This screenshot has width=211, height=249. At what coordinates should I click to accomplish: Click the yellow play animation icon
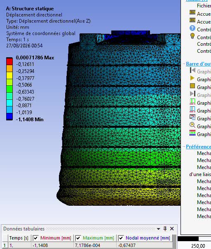tap(192, 78)
